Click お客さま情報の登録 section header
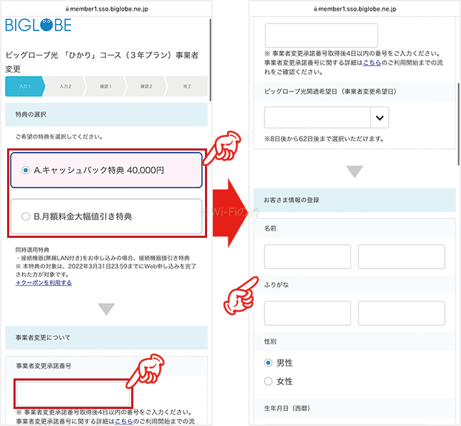This screenshot has width=461, height=426. click(x=355, y=200)
